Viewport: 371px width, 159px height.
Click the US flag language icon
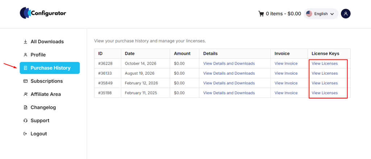(x=309, y=14)
